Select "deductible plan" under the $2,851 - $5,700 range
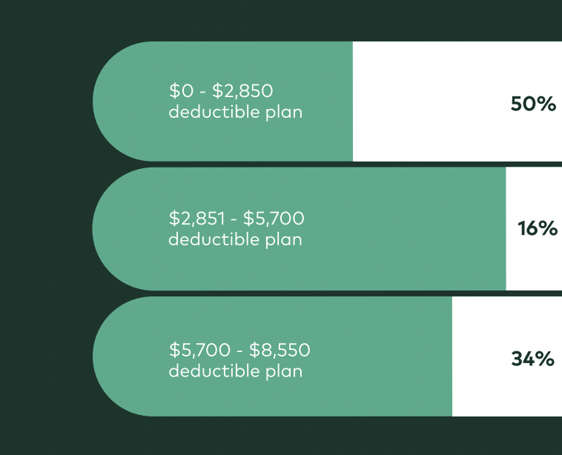 point(235,239)
